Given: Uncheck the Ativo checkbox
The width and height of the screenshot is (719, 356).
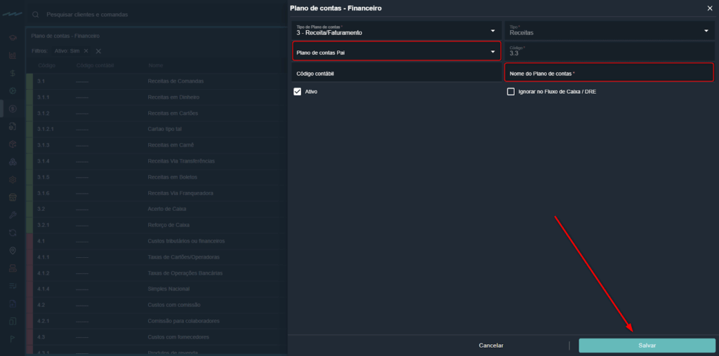Looking at the screenshot, I should (x=298, y=92).
